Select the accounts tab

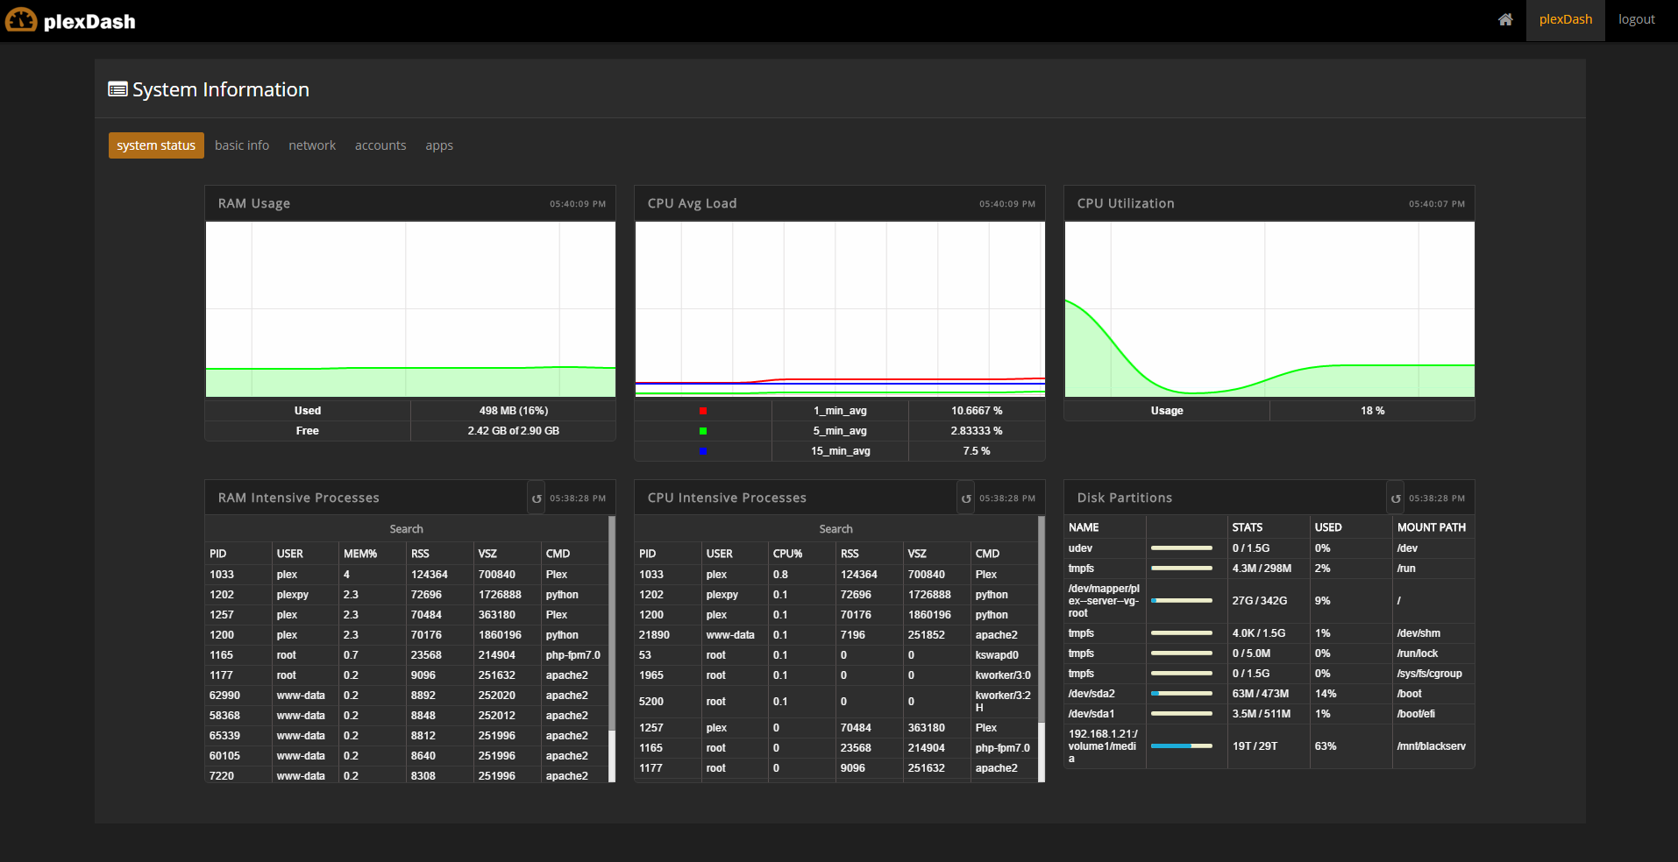pos(380,145)
